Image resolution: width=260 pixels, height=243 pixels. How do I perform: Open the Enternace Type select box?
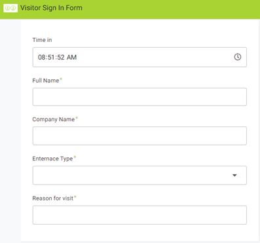(139, 176)
